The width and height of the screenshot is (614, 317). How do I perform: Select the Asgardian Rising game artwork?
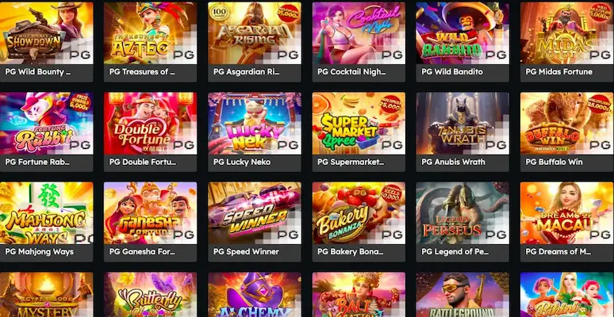[255, 32]
